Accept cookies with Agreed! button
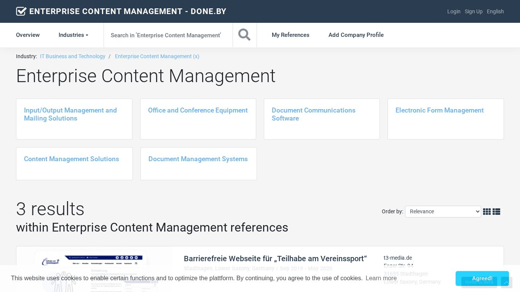 coord(482,278)
